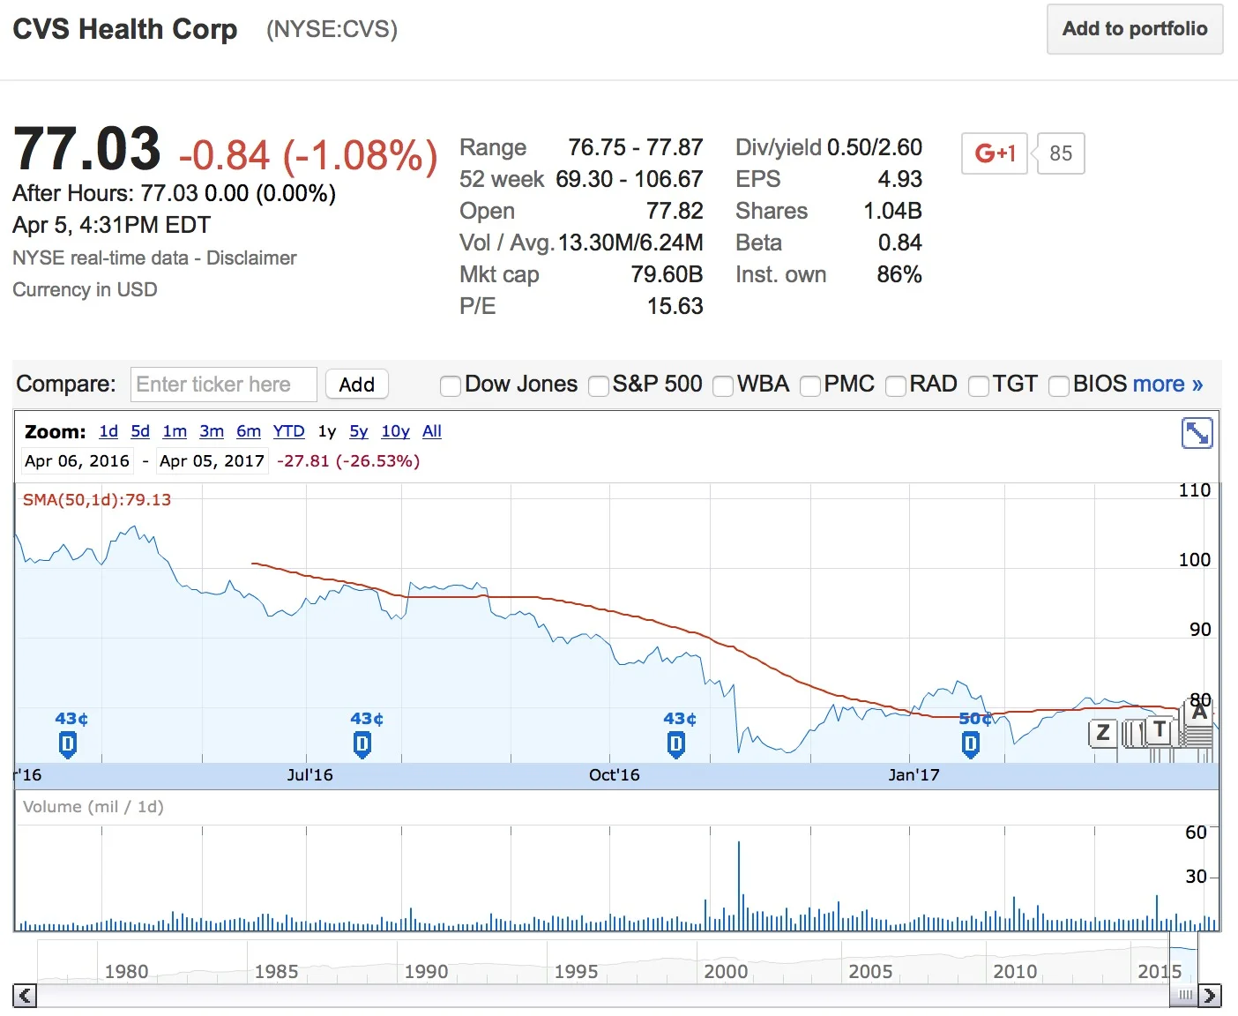
Task: Click the right scroll arrow of timeline
Action: [x=1211, y=996]
